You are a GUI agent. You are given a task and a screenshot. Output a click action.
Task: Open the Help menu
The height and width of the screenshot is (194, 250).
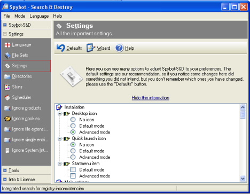click(x=58, y=16)
